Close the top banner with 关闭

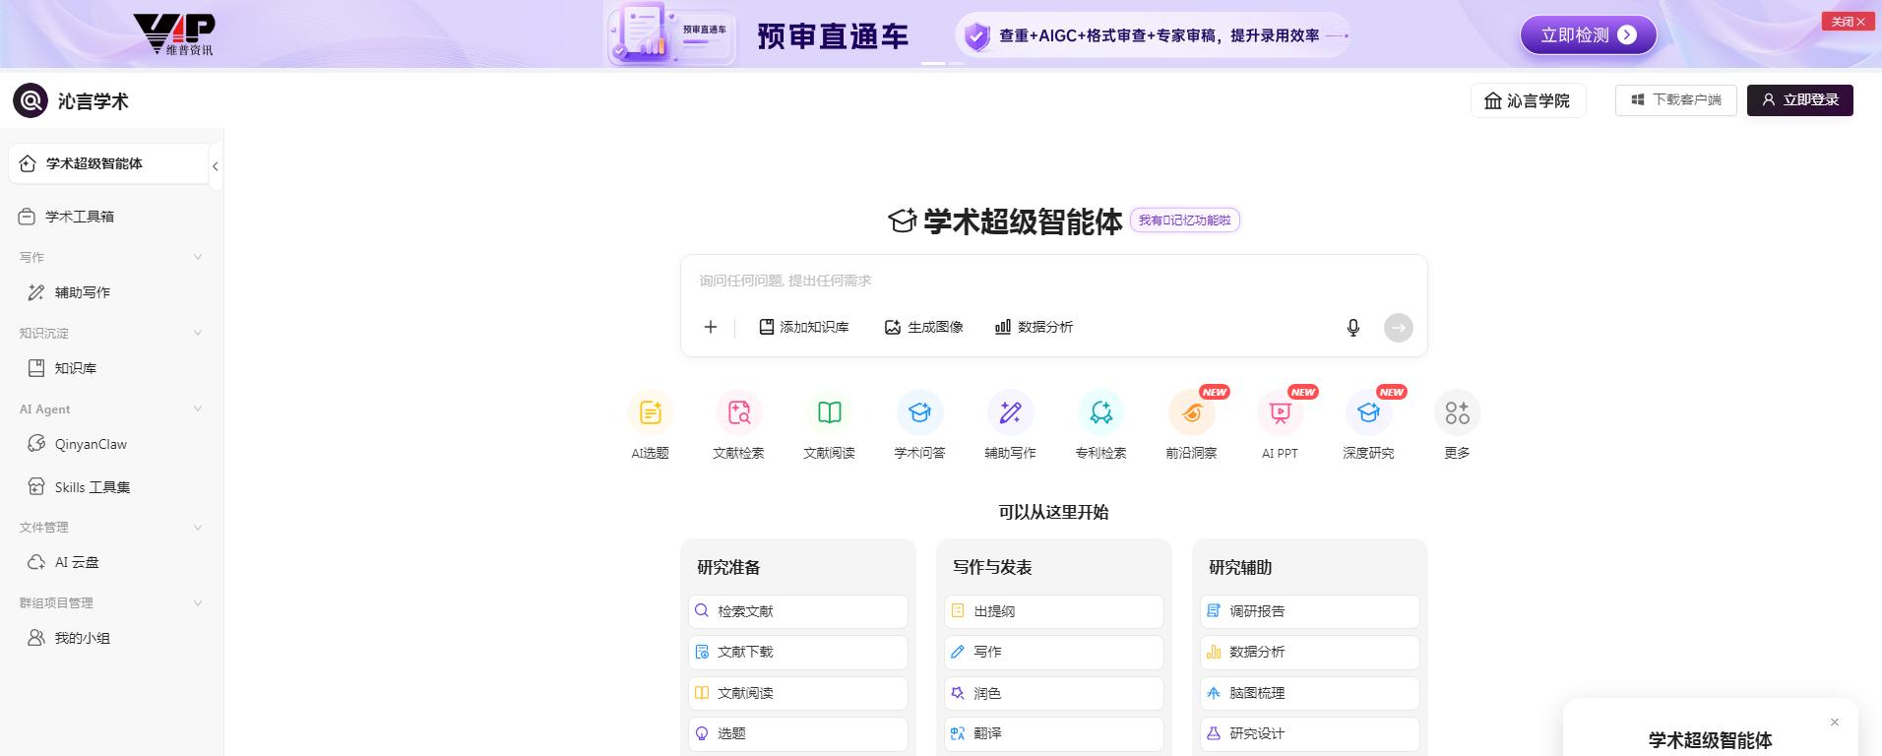click(1848, 22)
